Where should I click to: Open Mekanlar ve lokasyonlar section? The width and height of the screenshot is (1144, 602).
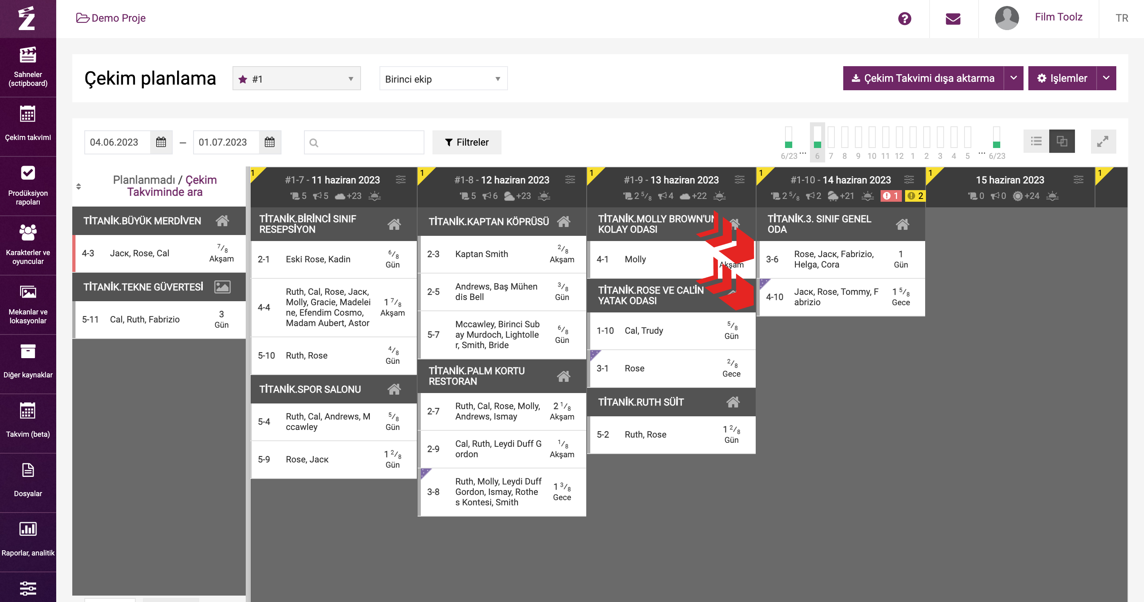pos(28,305)
